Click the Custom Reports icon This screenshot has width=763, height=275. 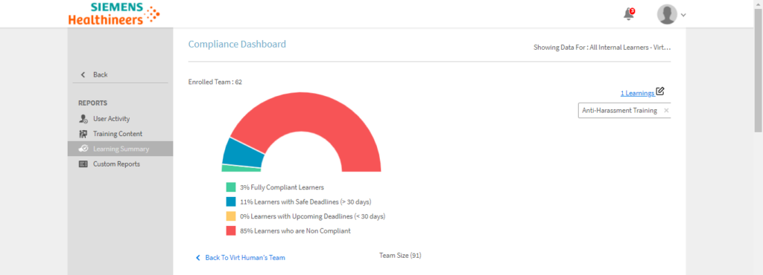(x=83, y=164)
